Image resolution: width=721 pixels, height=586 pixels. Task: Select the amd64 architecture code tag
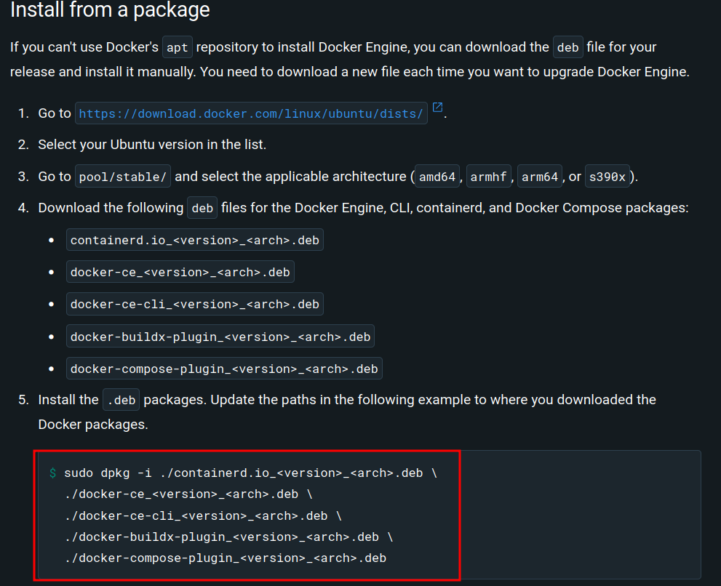437,177
